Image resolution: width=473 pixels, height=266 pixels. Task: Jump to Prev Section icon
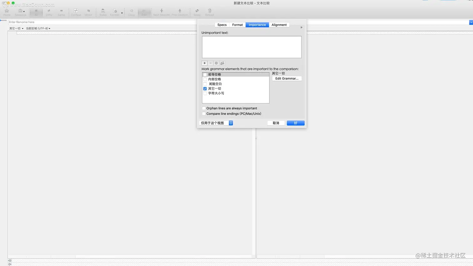(180, 12)
